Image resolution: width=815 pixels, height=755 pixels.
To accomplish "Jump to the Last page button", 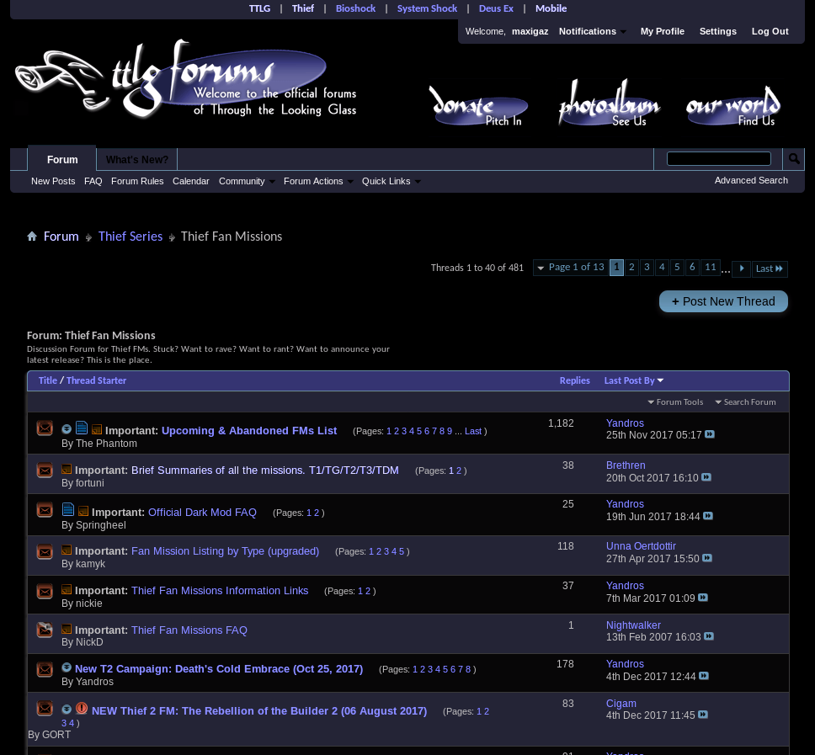I will click(770, 269).
